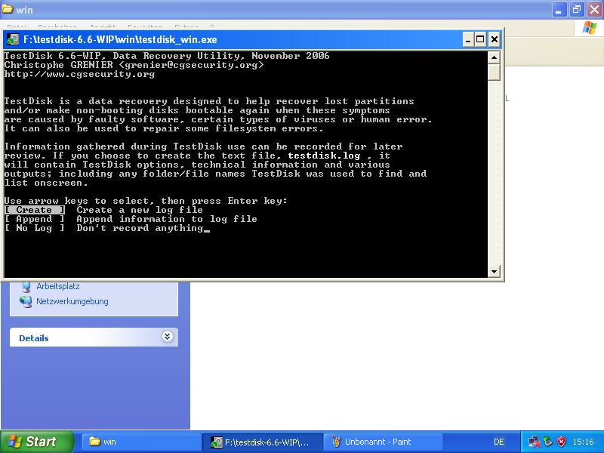
Task: Click the Netzwerkumgebung network icon
Action: tap(26, 301)
